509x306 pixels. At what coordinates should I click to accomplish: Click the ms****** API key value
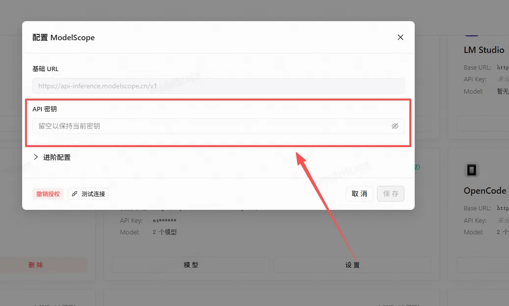click(x=164, y=220)
